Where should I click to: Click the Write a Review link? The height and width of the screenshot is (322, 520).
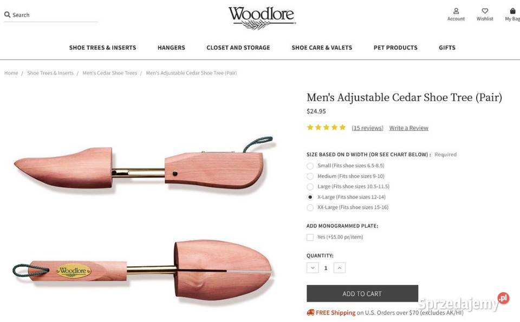pyautogui.click(x=408, y=128)
